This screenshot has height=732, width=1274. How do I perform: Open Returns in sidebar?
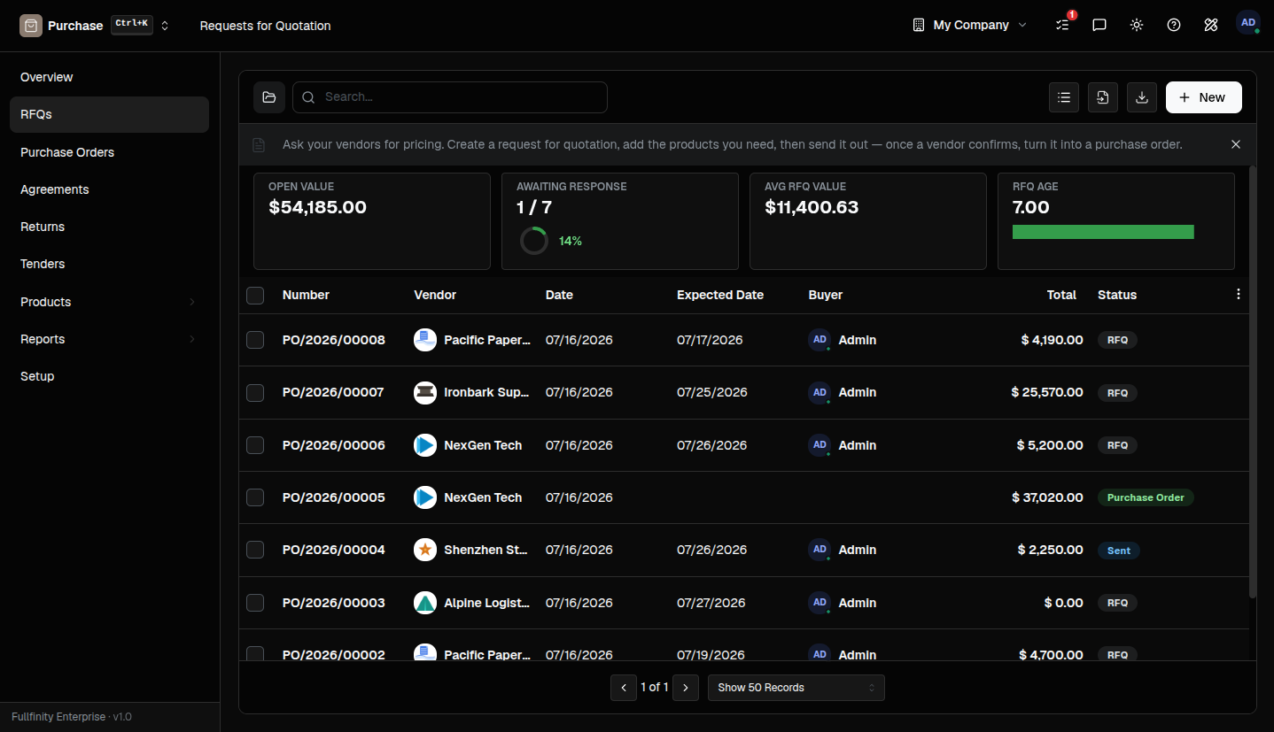point(109,227)
